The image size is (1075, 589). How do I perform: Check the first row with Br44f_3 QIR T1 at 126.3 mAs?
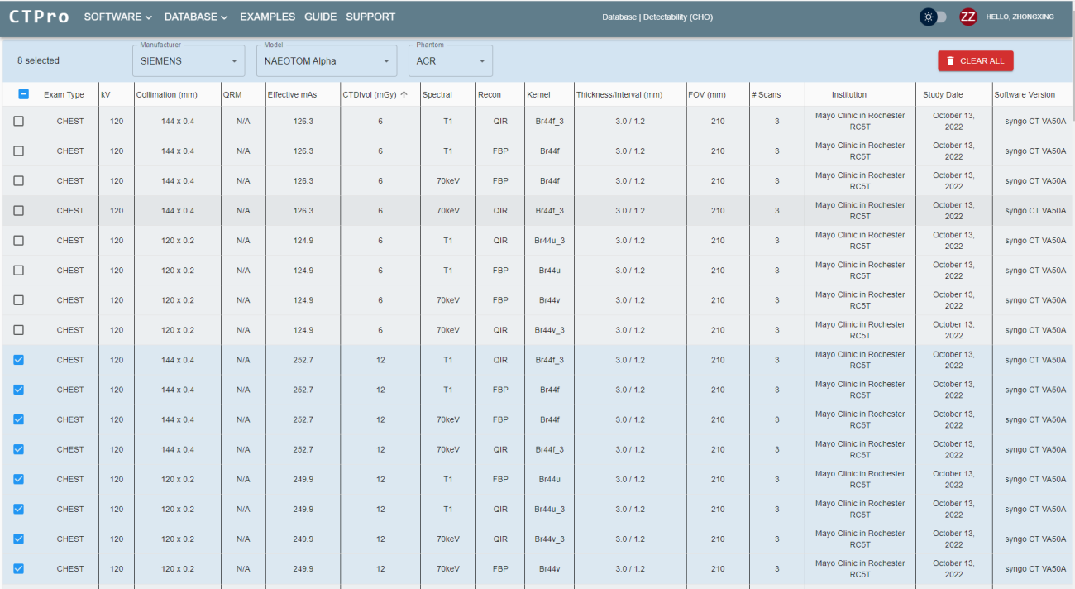pos(19,121)
